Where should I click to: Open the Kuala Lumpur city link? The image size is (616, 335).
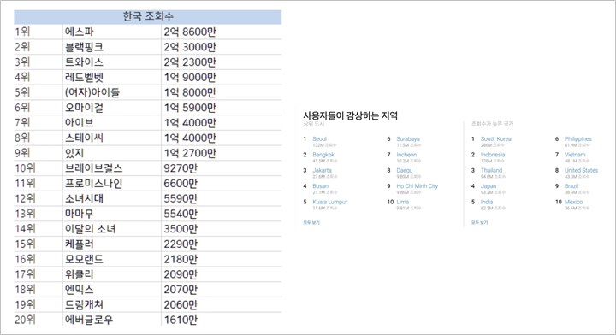(329, 202)
